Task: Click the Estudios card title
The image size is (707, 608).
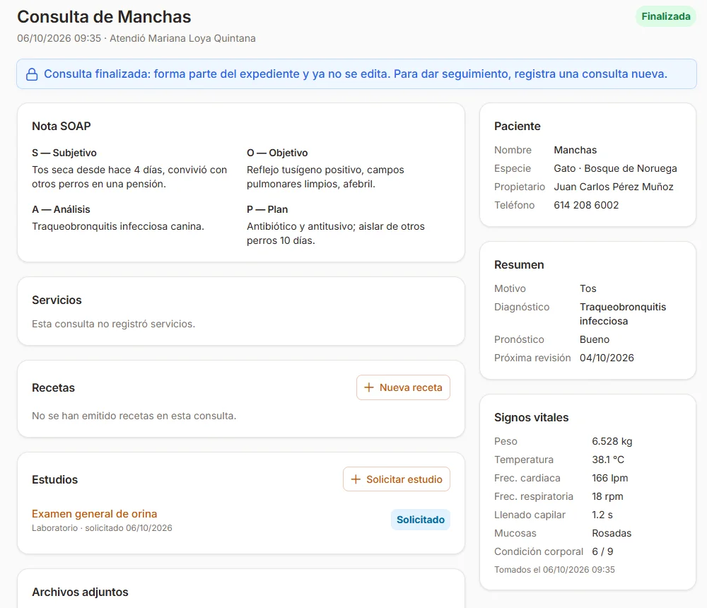Action: 54,480
